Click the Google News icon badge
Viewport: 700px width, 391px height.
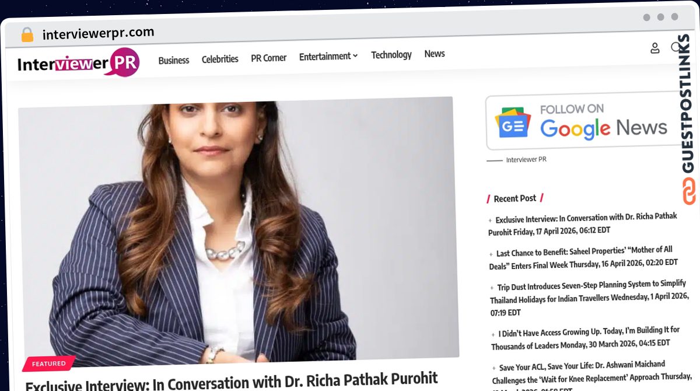point(513,122)
